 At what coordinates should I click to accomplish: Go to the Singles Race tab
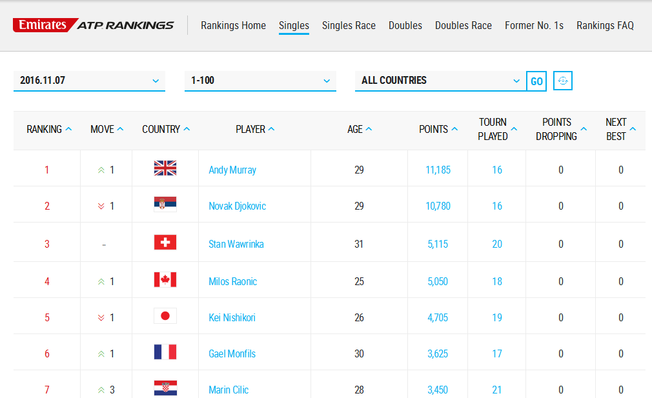pos(349,26)
